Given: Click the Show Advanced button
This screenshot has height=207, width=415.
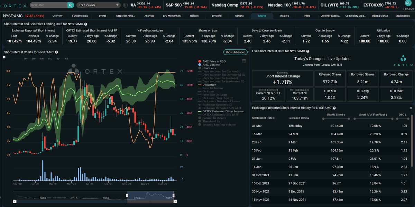Looking at the screenshot, I should pos(235,52).
